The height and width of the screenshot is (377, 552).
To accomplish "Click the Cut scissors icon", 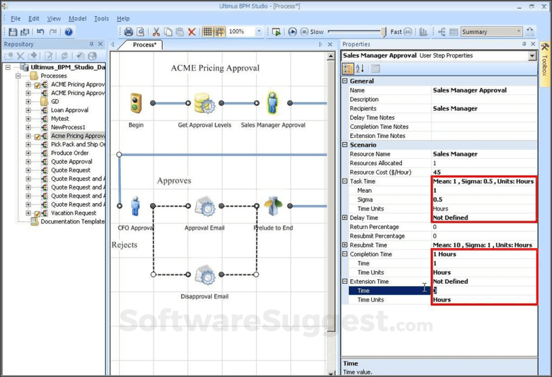I will [x=156, y=32].
